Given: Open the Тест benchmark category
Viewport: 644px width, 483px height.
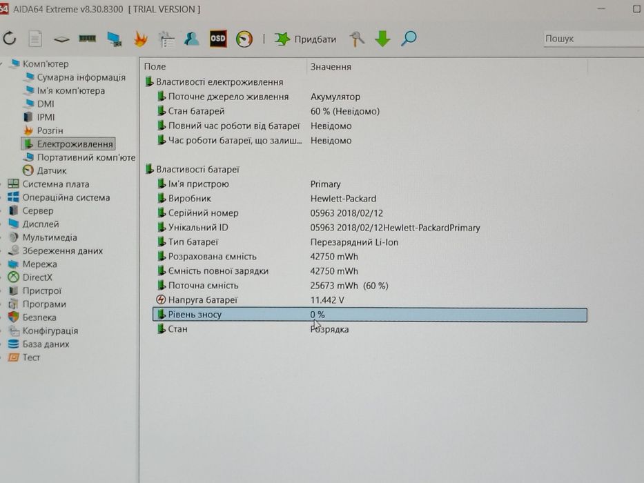Looking at the screenshot, I should [x=31, y=357].
